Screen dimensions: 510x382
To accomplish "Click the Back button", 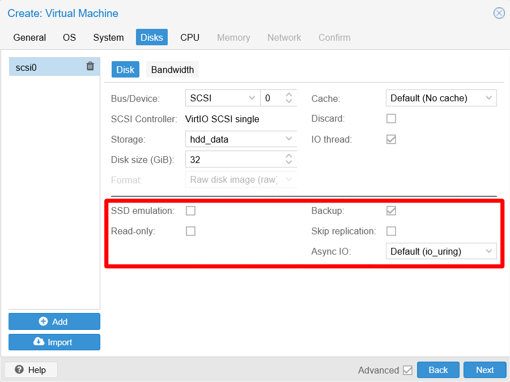I will click(438, 370).
